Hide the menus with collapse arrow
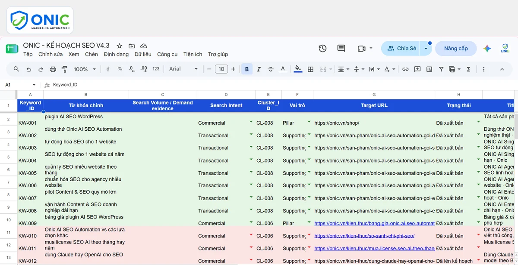This screenshot has width=518, height=265. 502,69
